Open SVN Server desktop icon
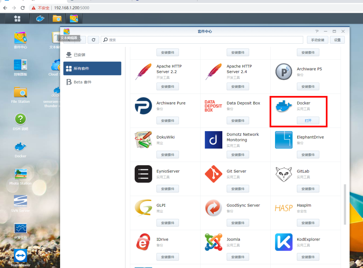This screenshot has height=268, width=363. click(20, 201)
